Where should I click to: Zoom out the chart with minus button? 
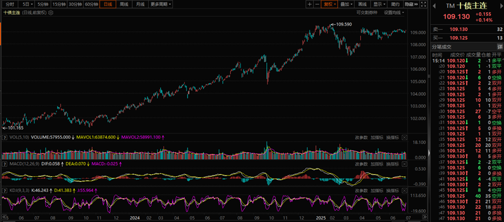(317, 5)
